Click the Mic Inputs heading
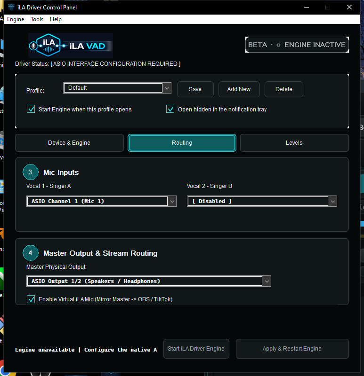Viewport: 364px width, 376px height. coord(61,172)
